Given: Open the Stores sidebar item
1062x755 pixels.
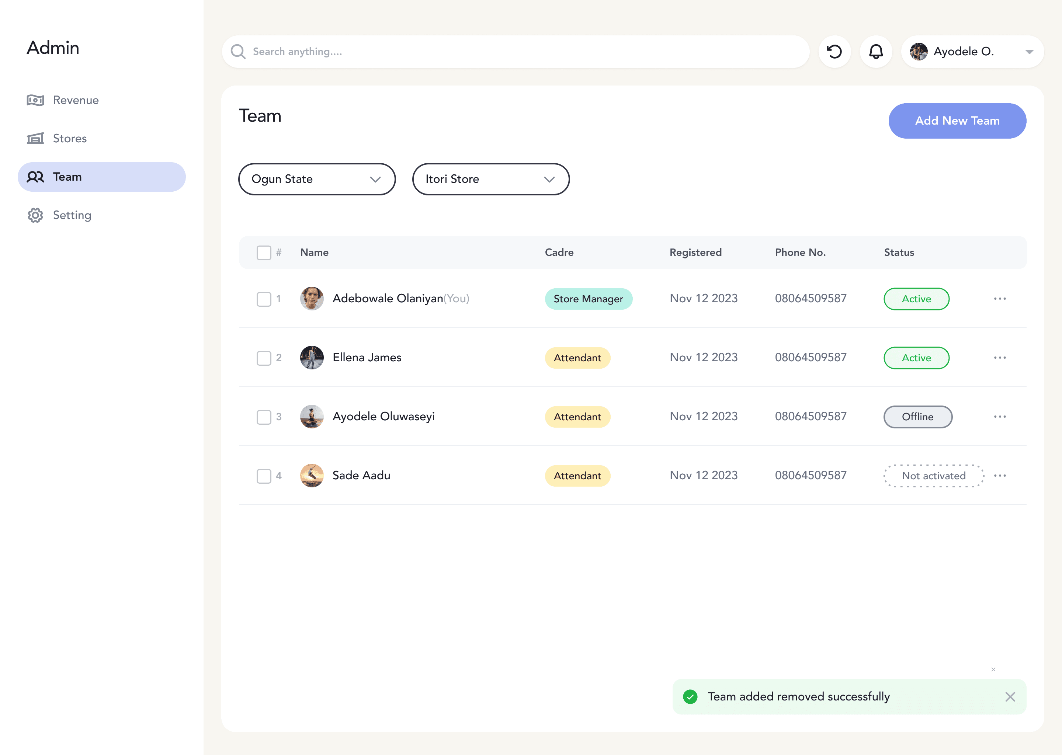Looking at the screenshot, I should (70, 139).
